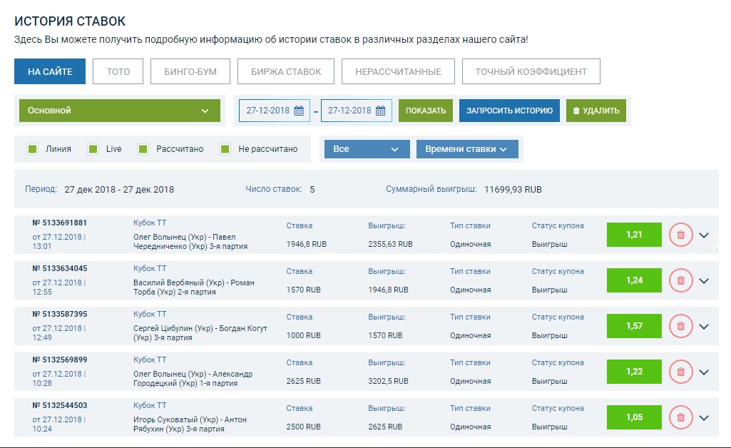Image resolution: width=731 pixels, height=448 pixels.
Task: Switch to the ТОТО tab
Action: pos(118,71)
